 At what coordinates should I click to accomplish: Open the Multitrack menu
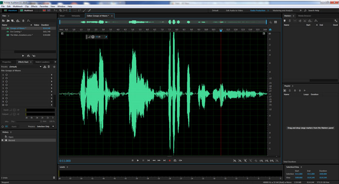[17, 6]
